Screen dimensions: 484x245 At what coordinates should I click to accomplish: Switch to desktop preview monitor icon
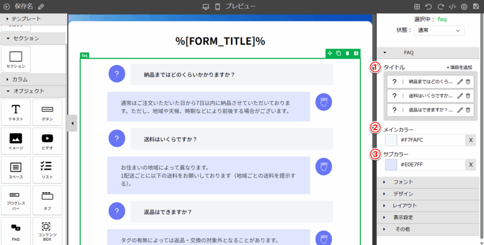click(x=206, y=7)
